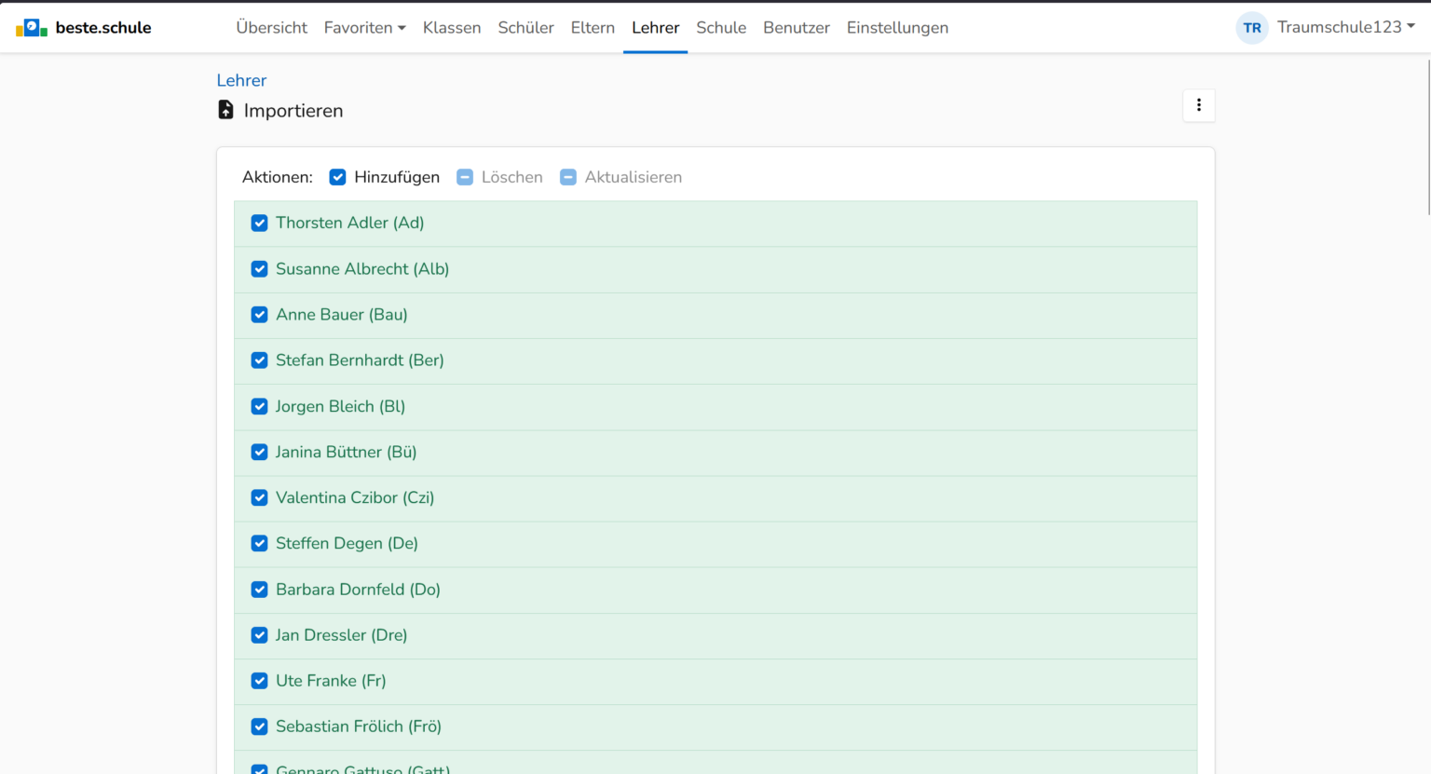
Task: Toggle the Aktualisieren action checkbox
Action: [x=568, y=177]
